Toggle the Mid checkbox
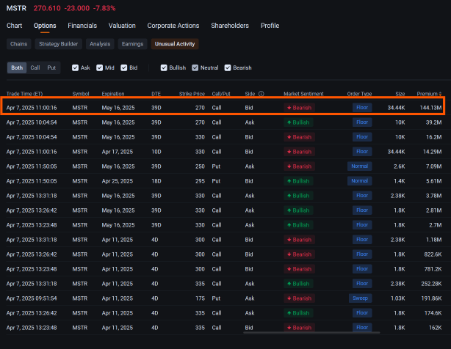Screen dimensions: 451x349 tap(99, 67)
